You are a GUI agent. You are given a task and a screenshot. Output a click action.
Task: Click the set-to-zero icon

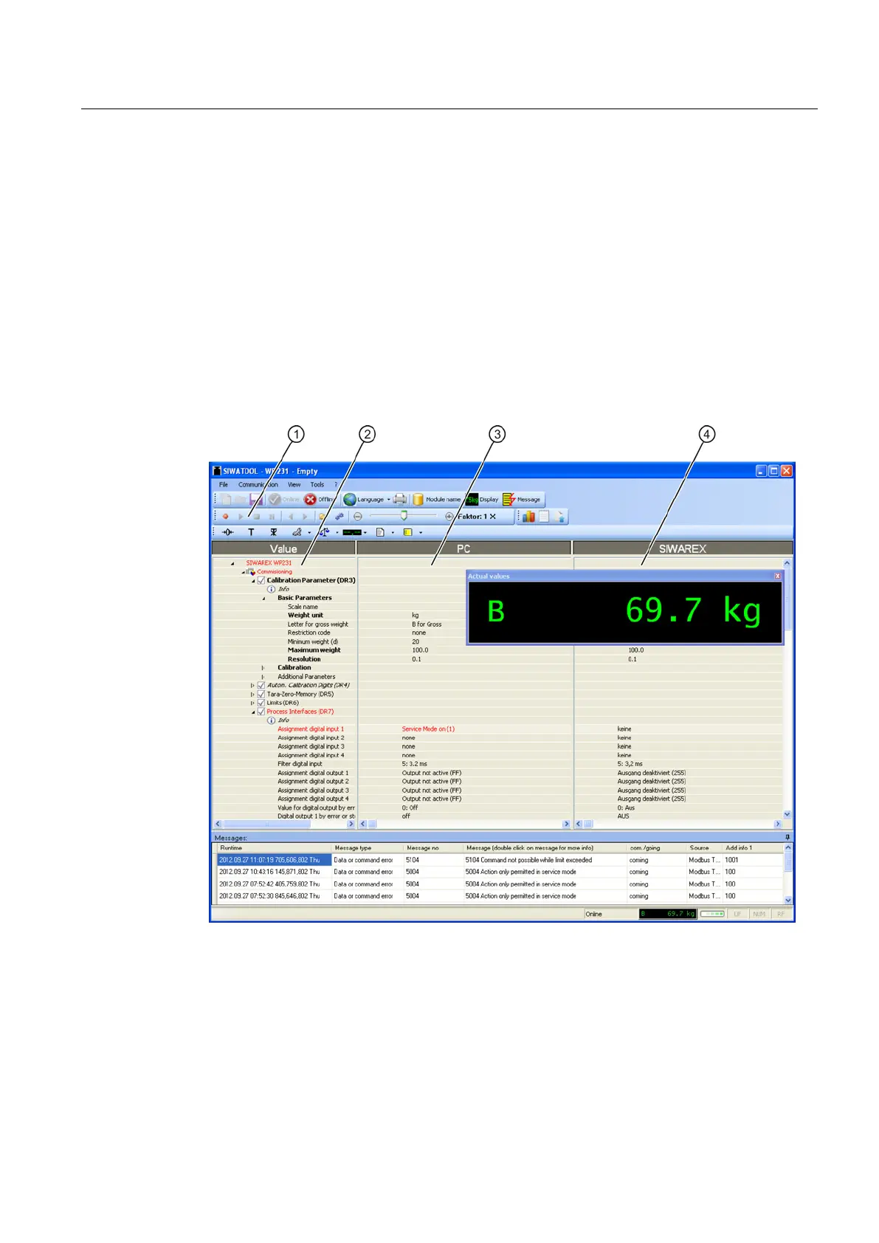coord(228,532)
